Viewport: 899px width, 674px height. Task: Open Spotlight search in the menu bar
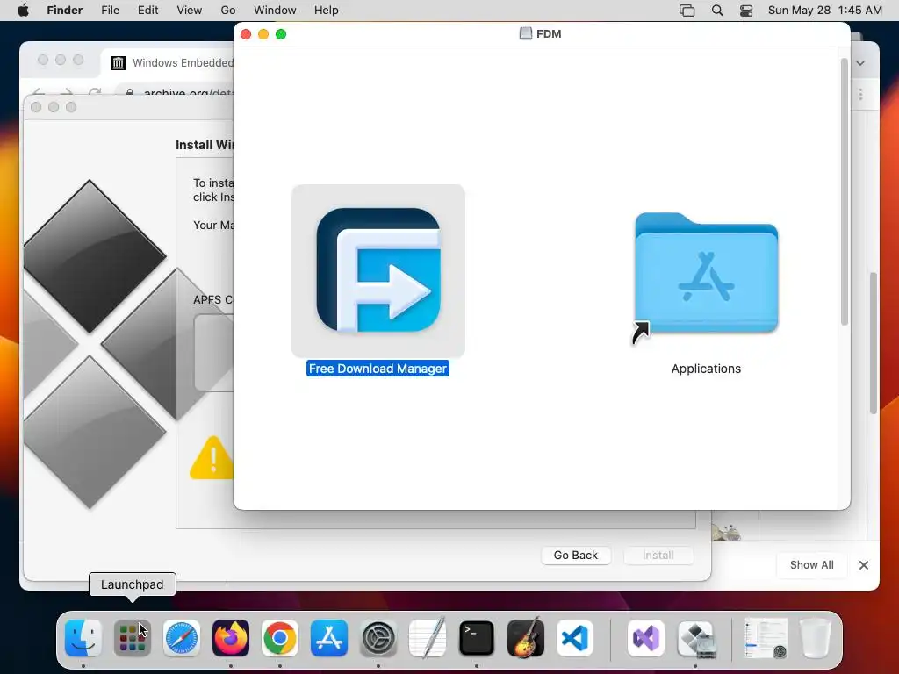coord(717,11)
